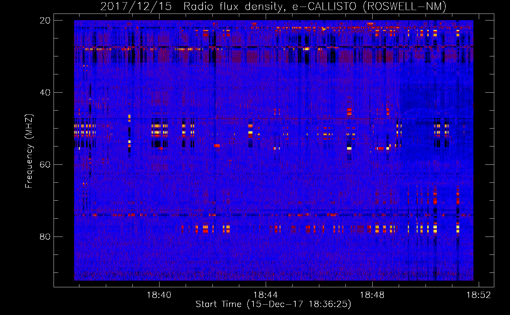Click the plot title 'Radio flux density, e-CALLISTO (ROSWELL-NM)'

pyautogui.click(x=315, y=6)
